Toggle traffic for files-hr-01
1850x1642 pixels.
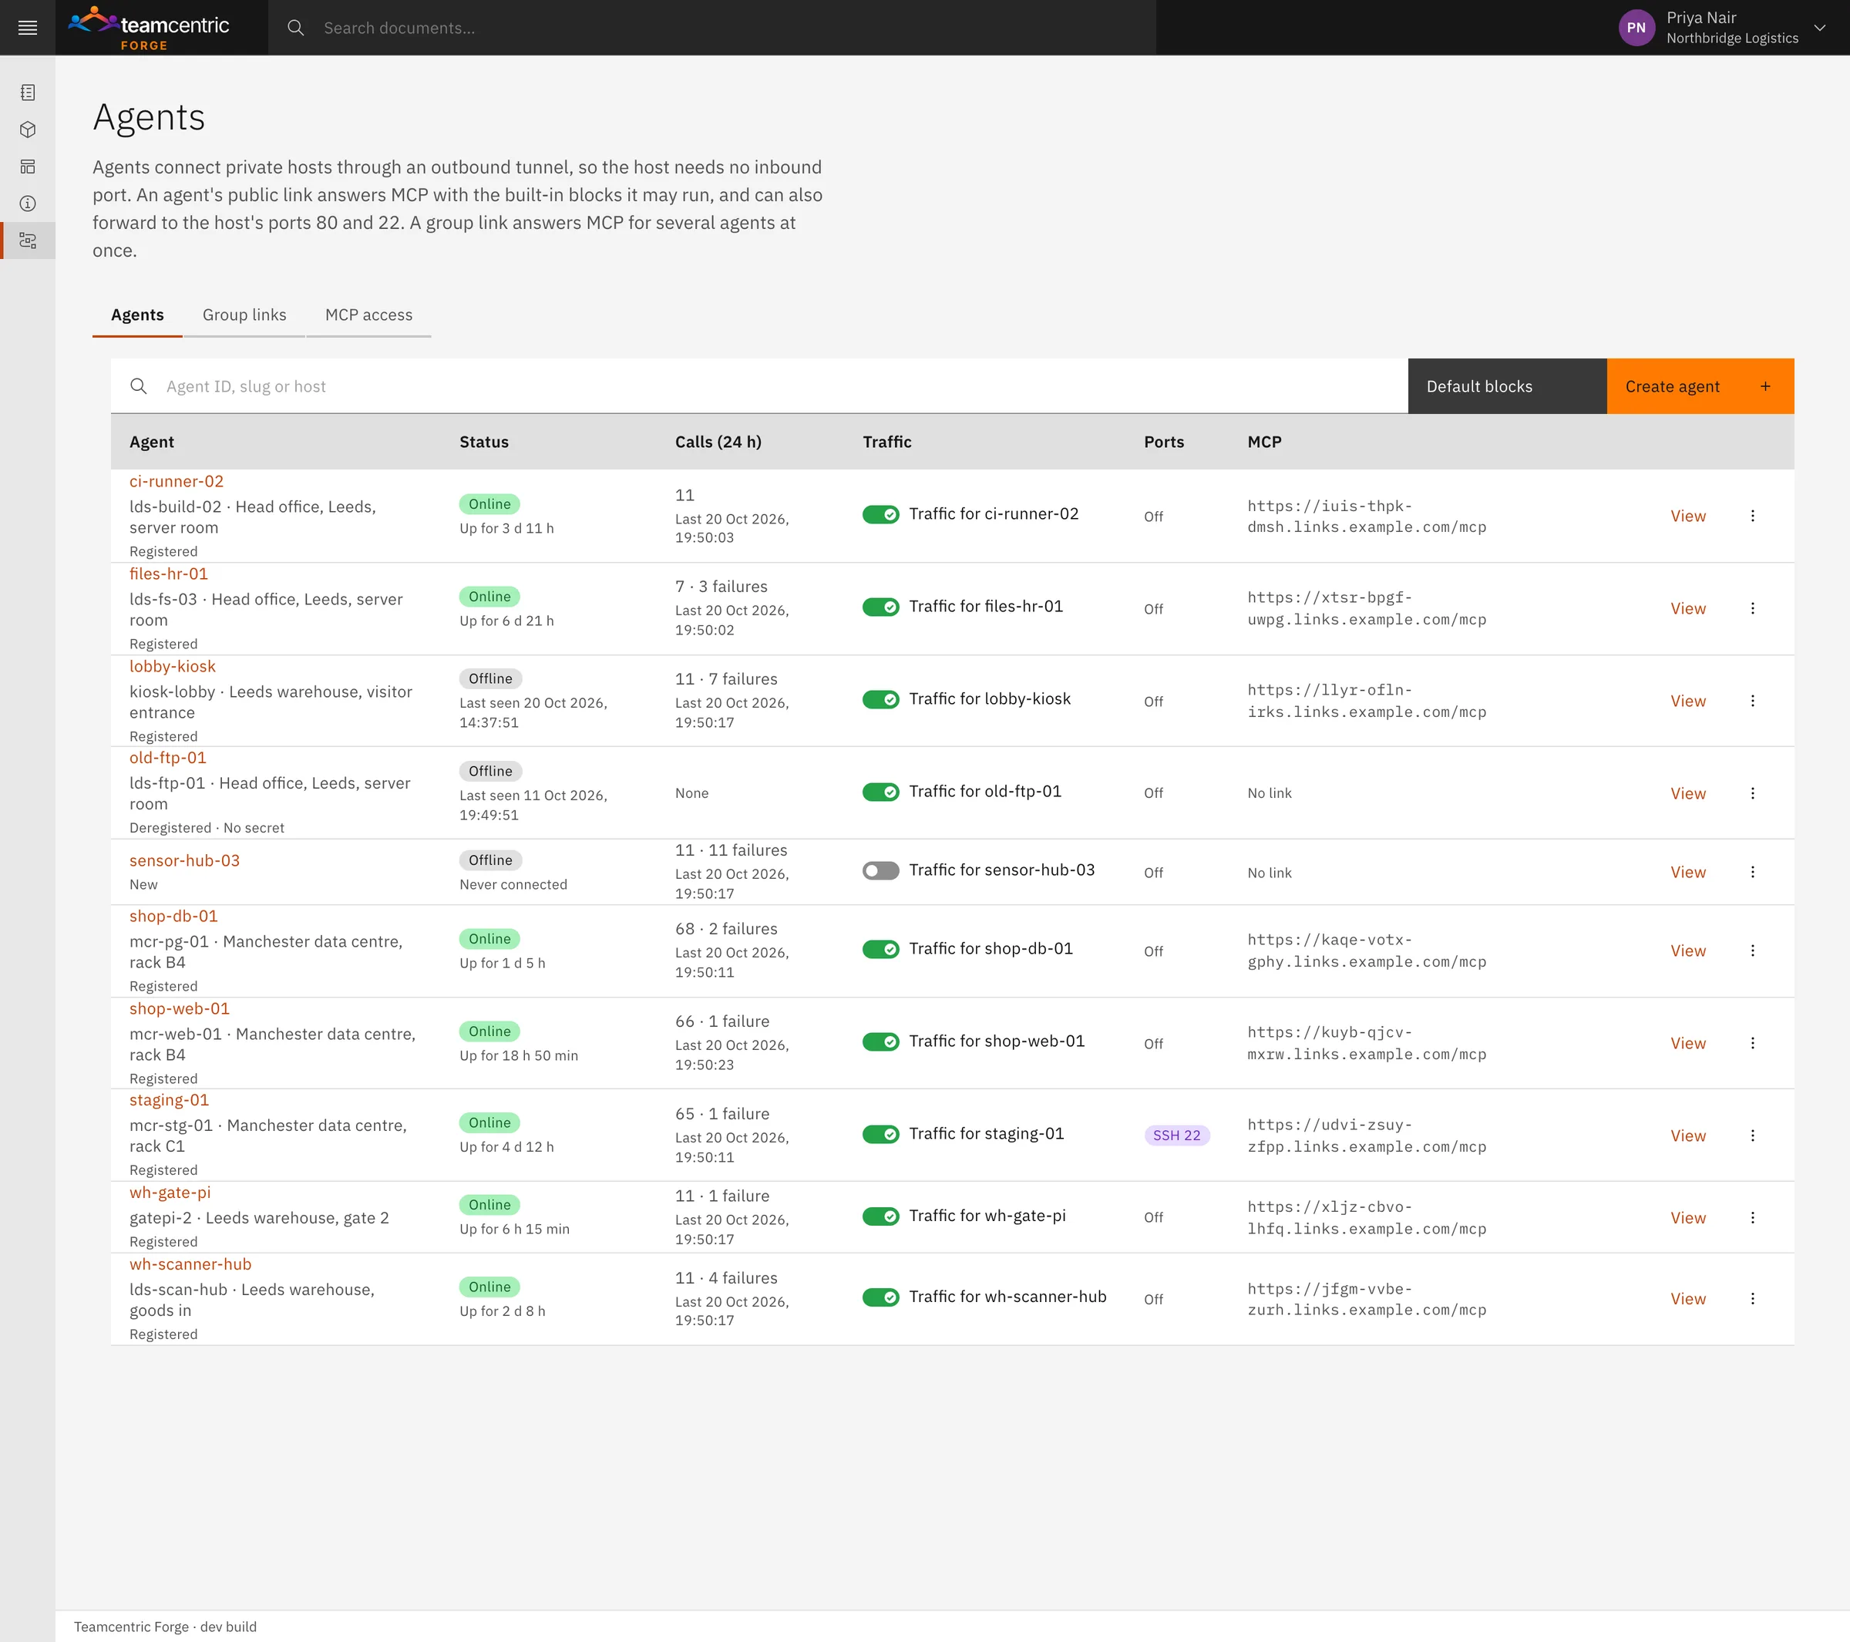[880, 607]
